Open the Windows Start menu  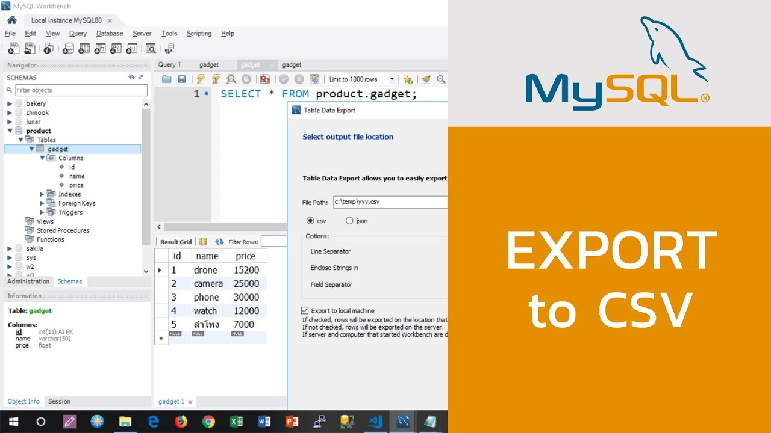(x=13, y=422)
